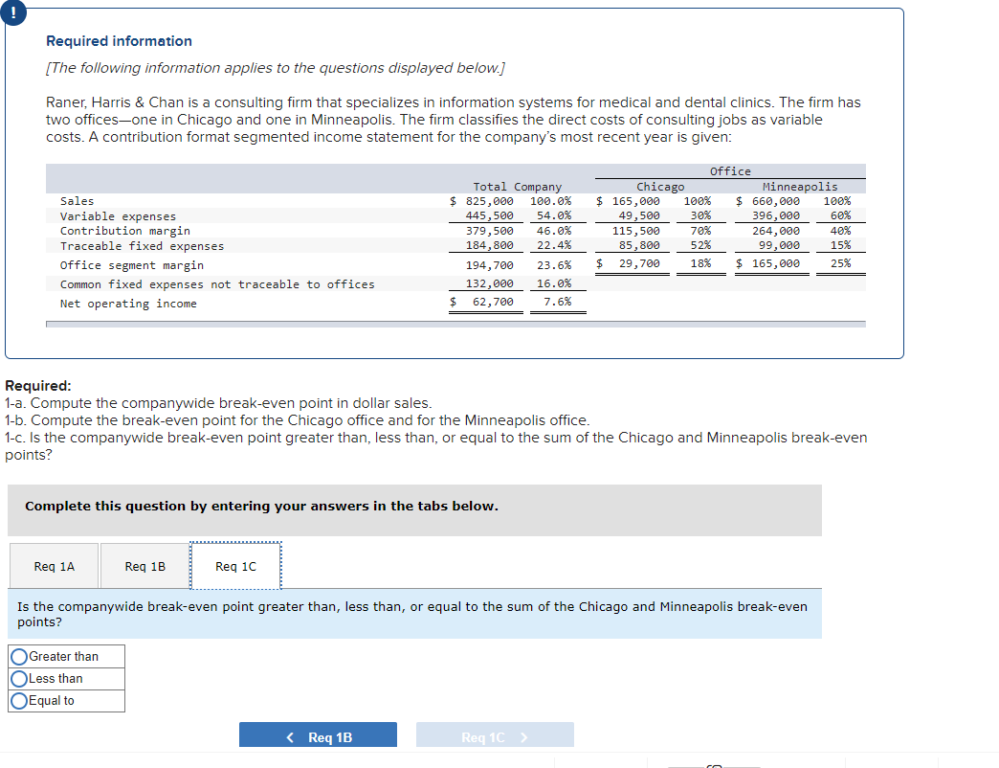Click the Required: heading text
The height and width of the screenshot is (768, 999).
click(x=38, y=386)
